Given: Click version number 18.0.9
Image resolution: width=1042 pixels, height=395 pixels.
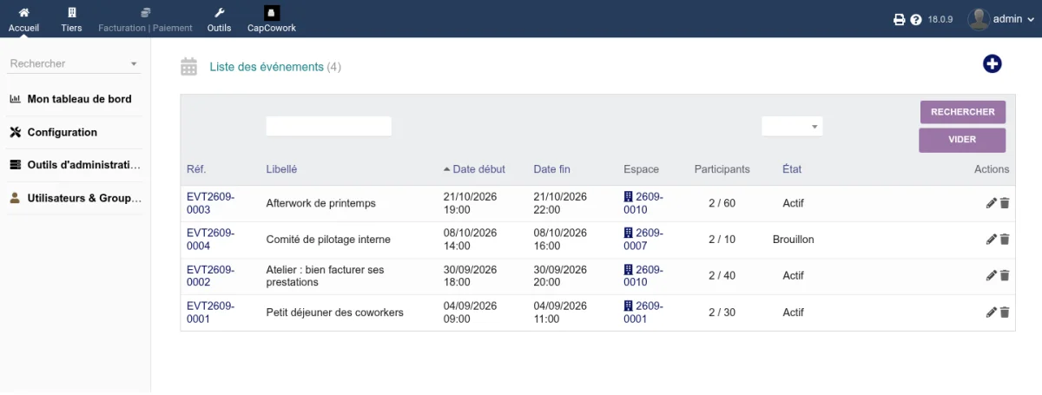Looking at the screenshot, I should [x=940, y=19].
